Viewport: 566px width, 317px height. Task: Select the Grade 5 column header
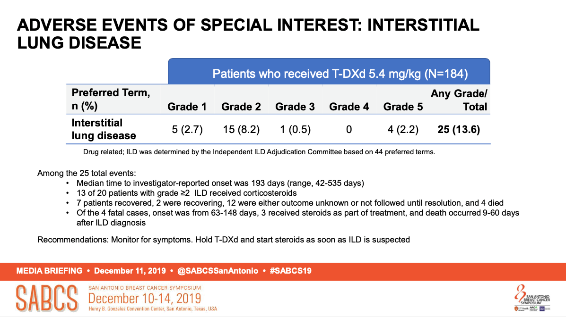click(x=403, y=107)
